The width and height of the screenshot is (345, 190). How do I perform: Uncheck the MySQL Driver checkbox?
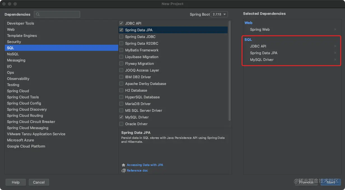[121, 117]
